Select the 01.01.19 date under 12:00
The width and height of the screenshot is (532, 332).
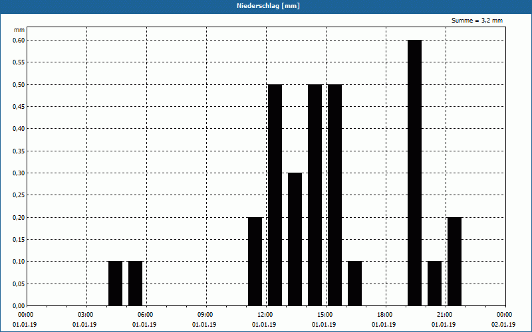[264, 325]
